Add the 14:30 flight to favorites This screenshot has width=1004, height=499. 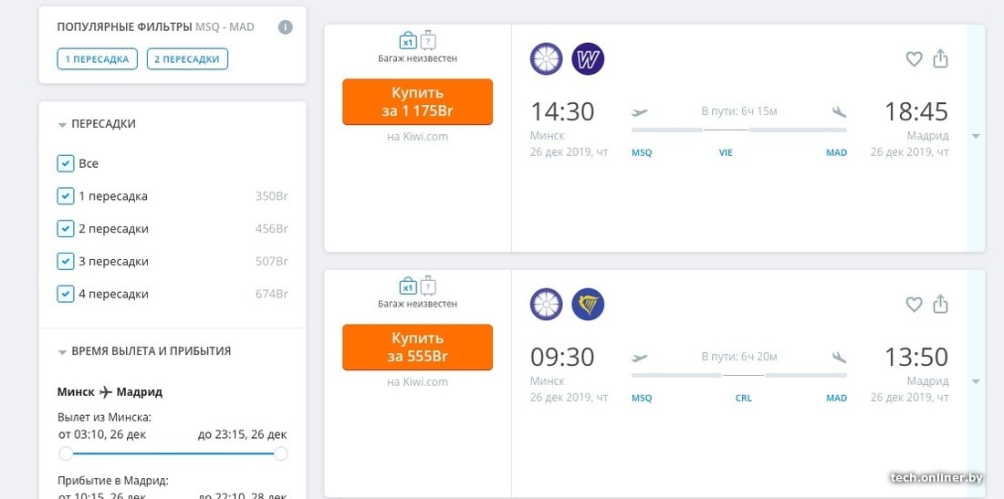click(x=914, y=59)
